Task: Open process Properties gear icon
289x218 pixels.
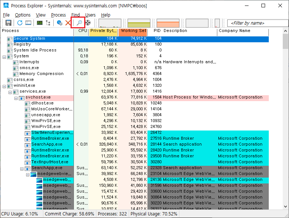Action: coord(60,23)
